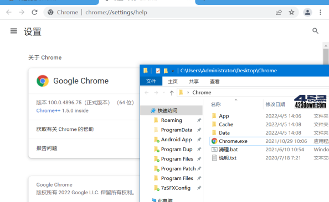Image resolution: width=329 pixels, height=202 pixels.
Task: Select the Chrome.exe file
Action: (x=233, y=141)
